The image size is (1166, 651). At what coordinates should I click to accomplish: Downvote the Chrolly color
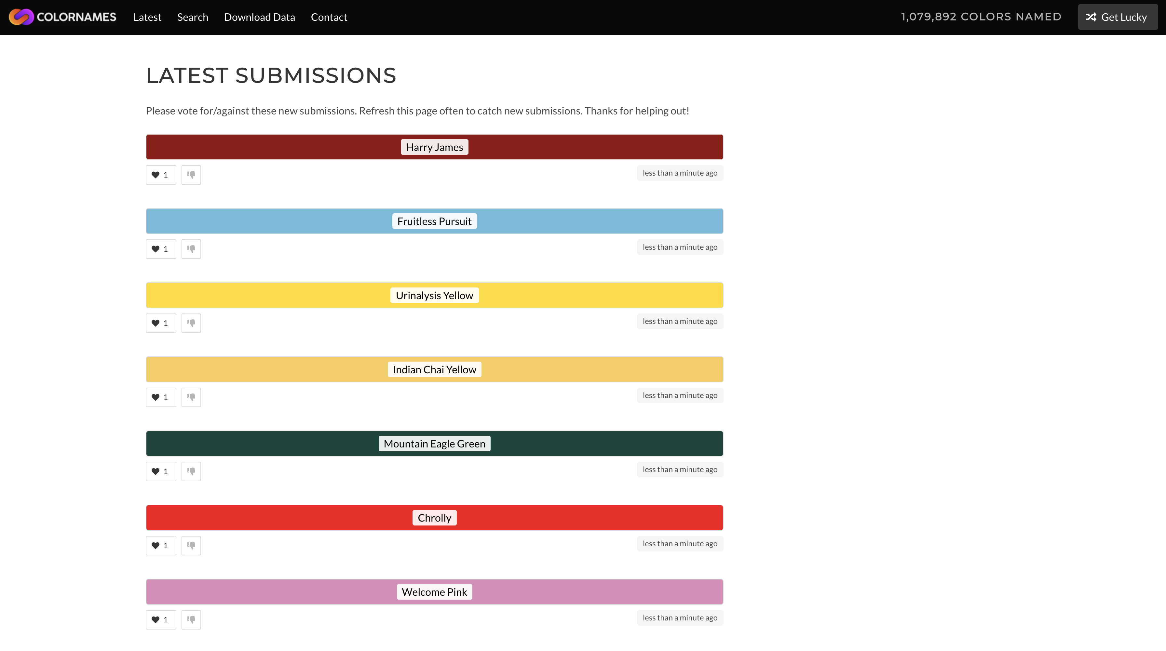click(x=191, y=545)
